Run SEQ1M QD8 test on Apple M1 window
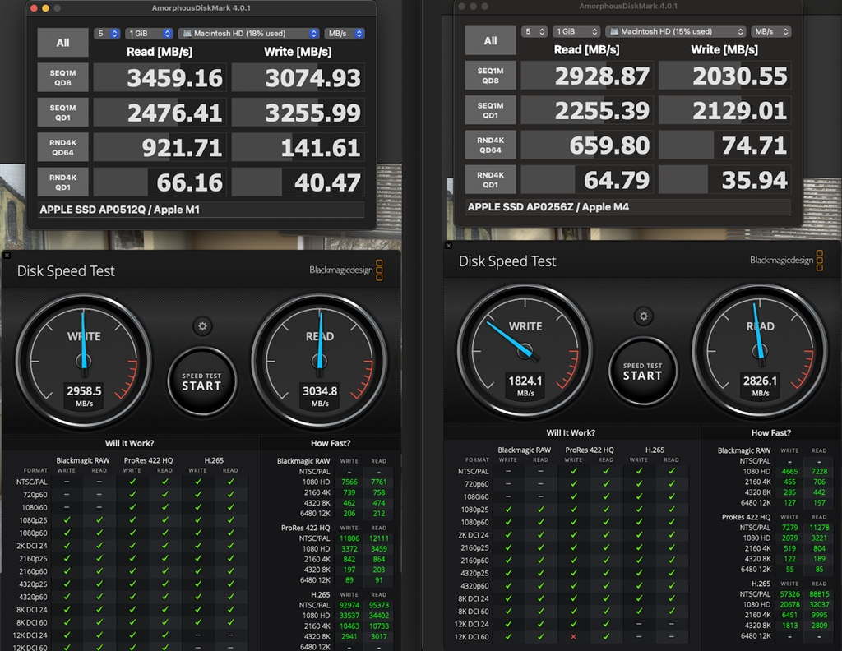 tap(62, 78)
